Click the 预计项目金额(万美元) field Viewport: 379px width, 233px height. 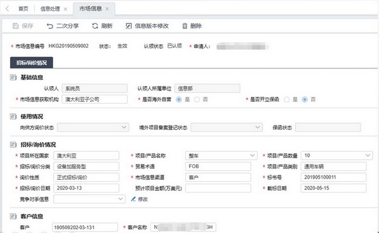click(x=218, y=189)
